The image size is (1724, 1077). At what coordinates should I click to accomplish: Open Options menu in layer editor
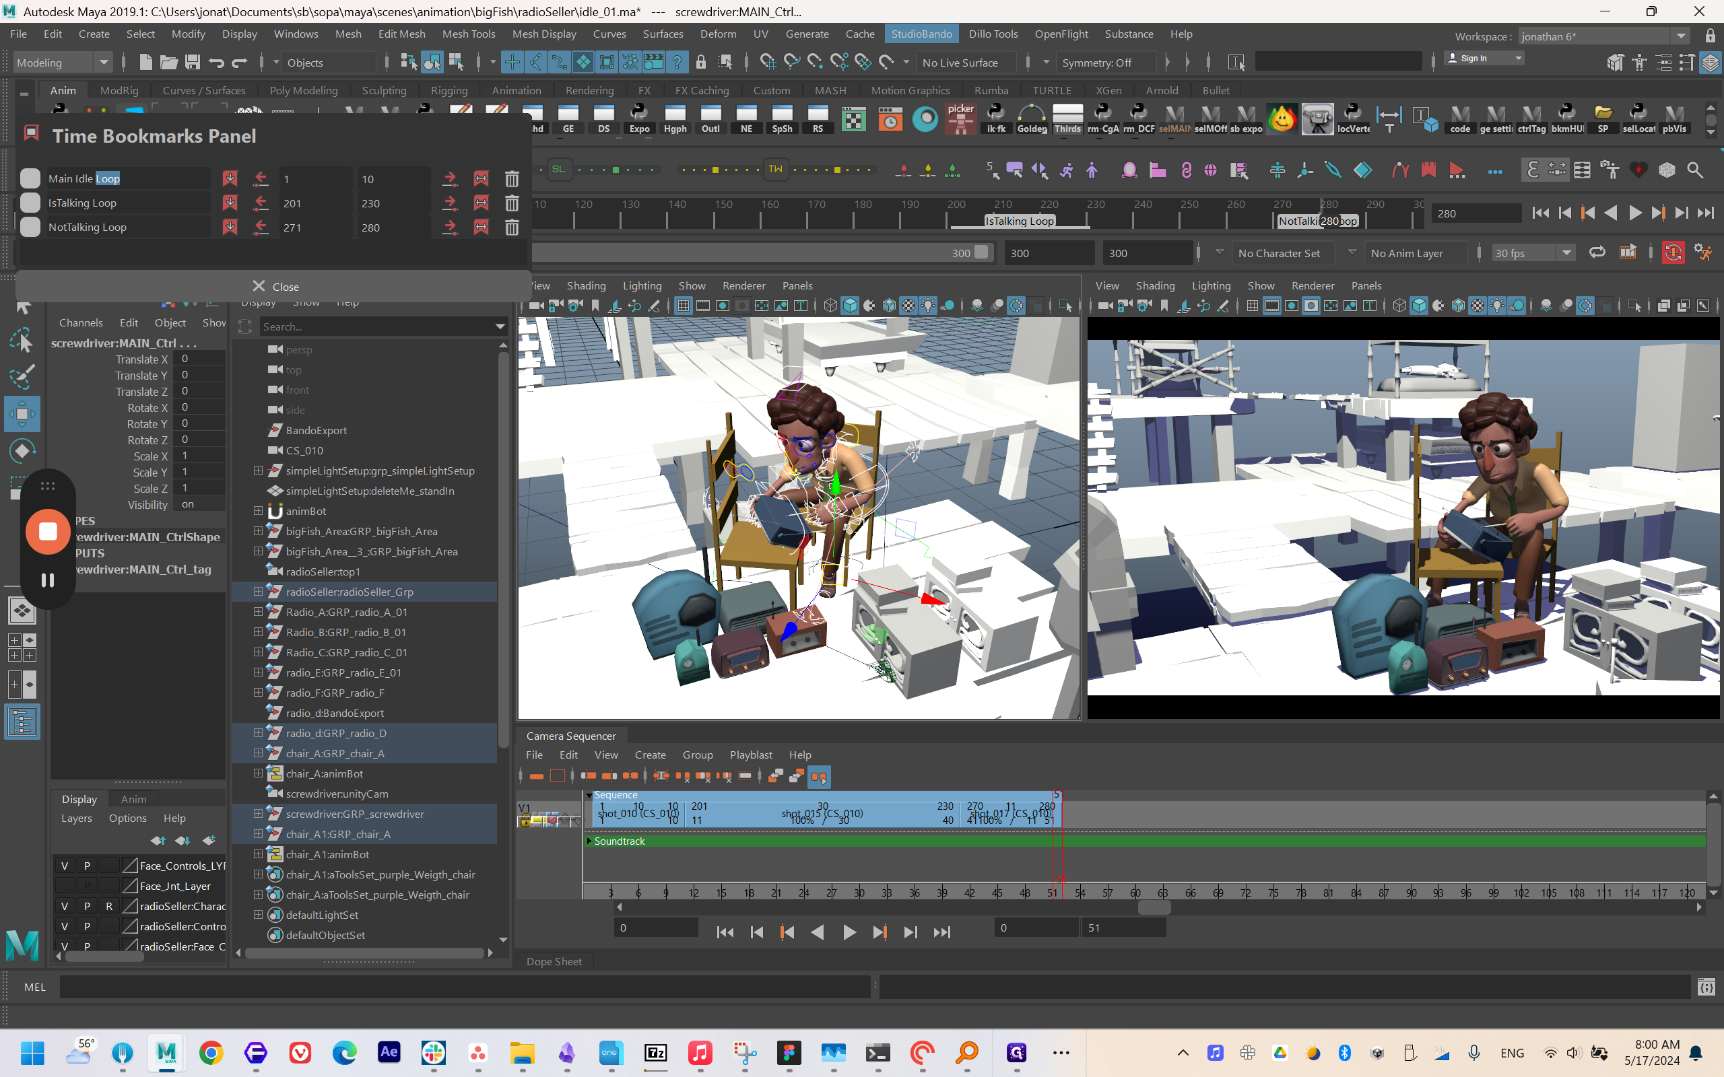[127, 818]
